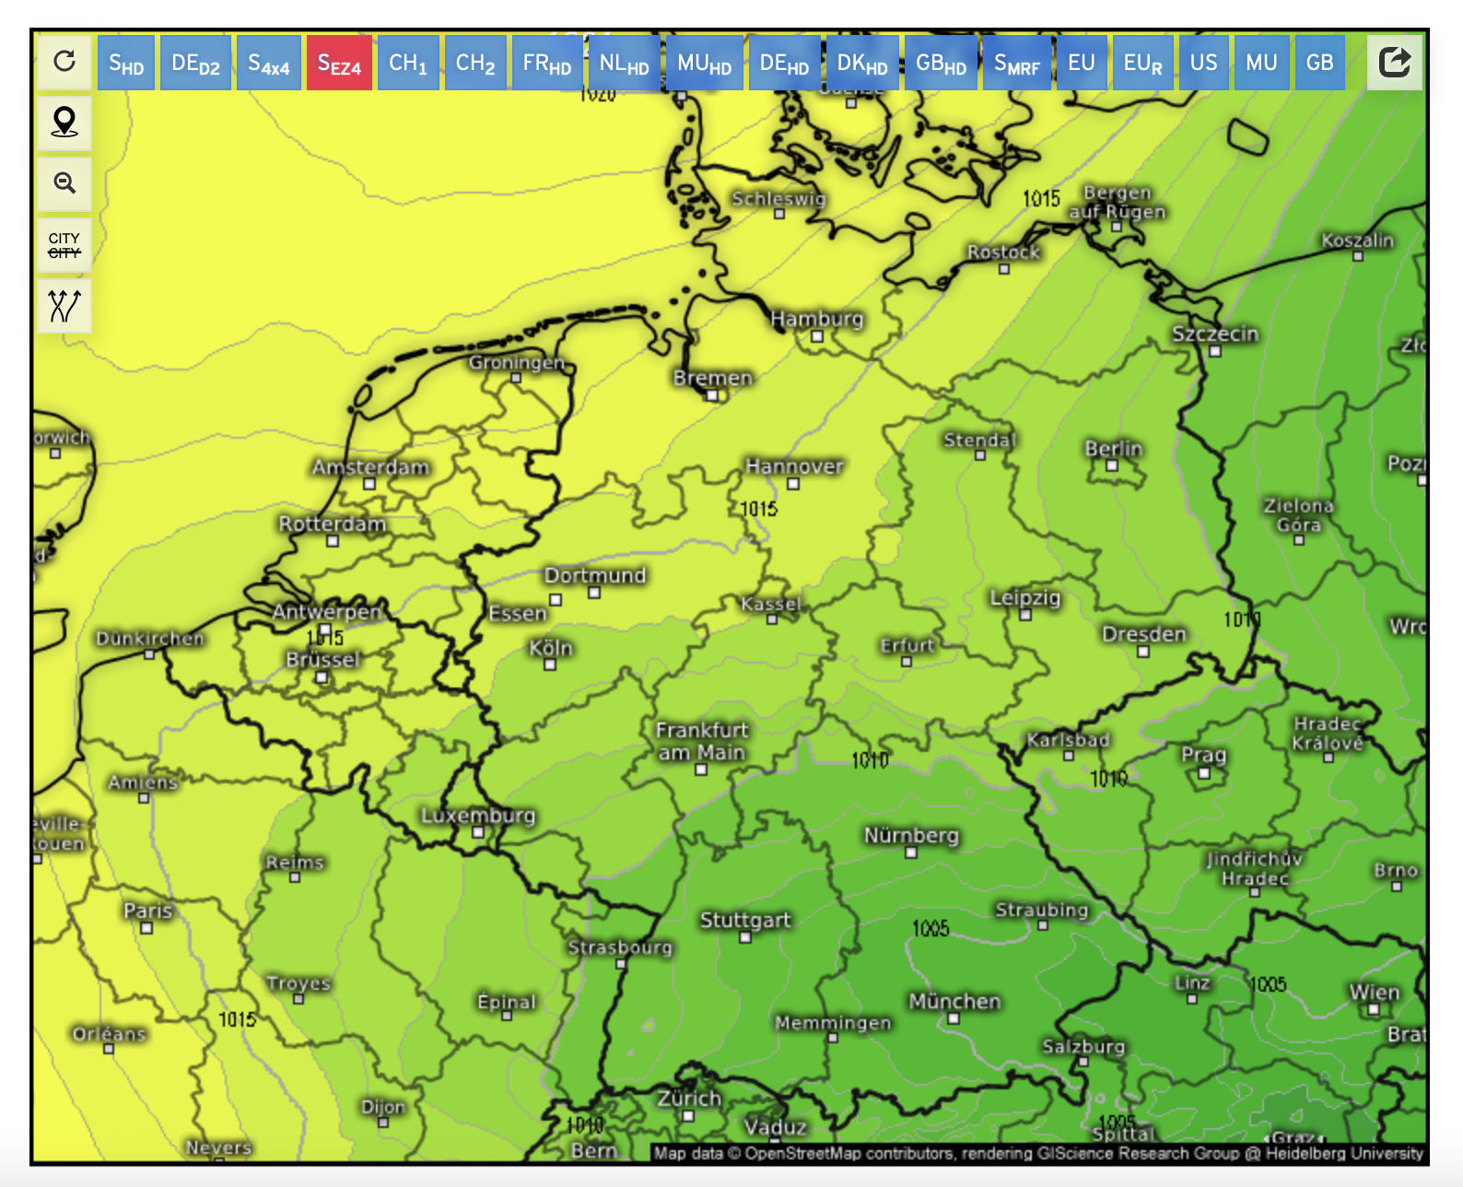
Task: Toggle city labels visibility
Action: (64, 245)
